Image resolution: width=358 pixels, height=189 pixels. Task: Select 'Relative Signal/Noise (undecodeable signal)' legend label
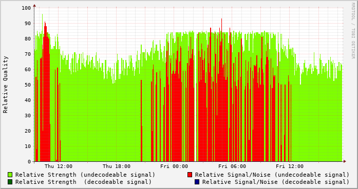(x=272, y=175)
